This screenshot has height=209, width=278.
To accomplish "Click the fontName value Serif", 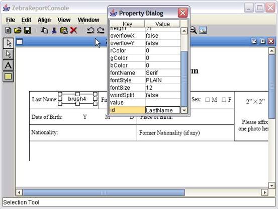I will pyautogui.click(x=162, y=73).
